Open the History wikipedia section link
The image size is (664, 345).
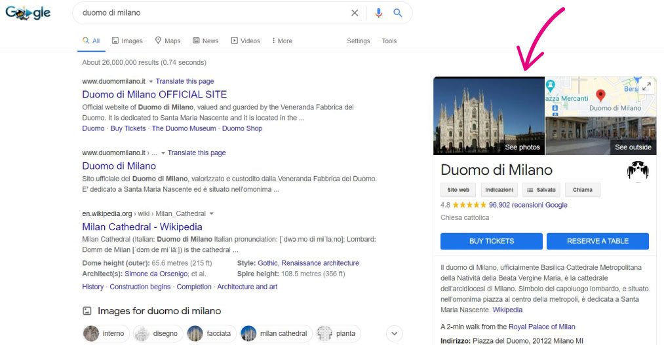click(x=92, y=287)
